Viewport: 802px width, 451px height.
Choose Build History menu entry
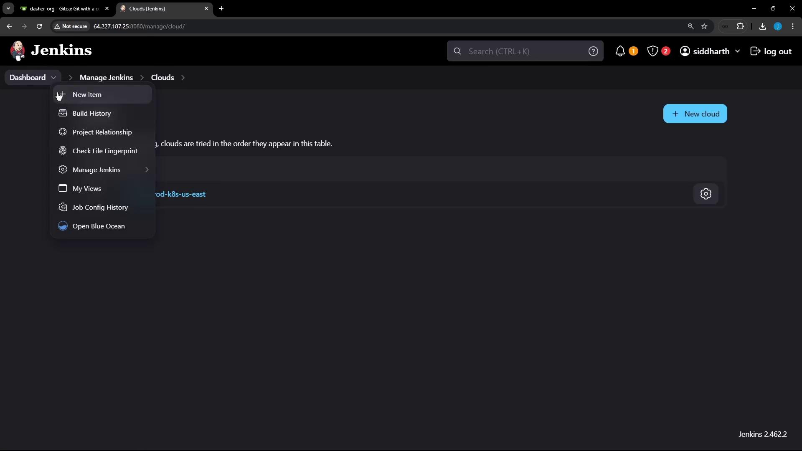(91, 114)
